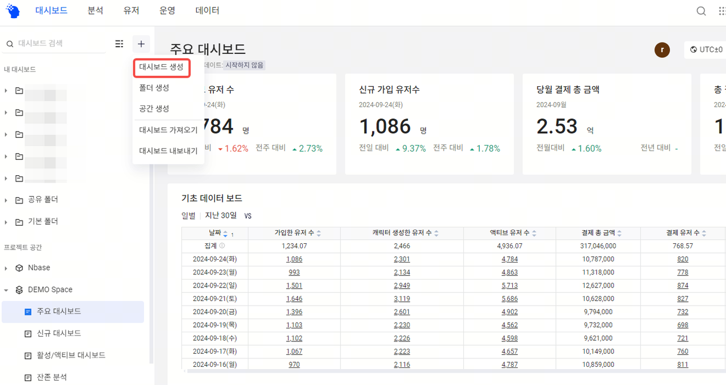Collapse the DEMO Space arrow
This screenshot has width=726, height=385.
tap(6, 290)
